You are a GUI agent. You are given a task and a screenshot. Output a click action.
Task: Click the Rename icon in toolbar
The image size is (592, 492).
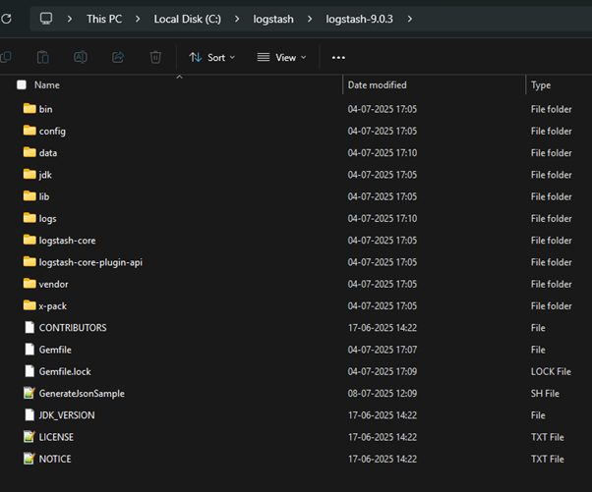(x=81, y=57)
